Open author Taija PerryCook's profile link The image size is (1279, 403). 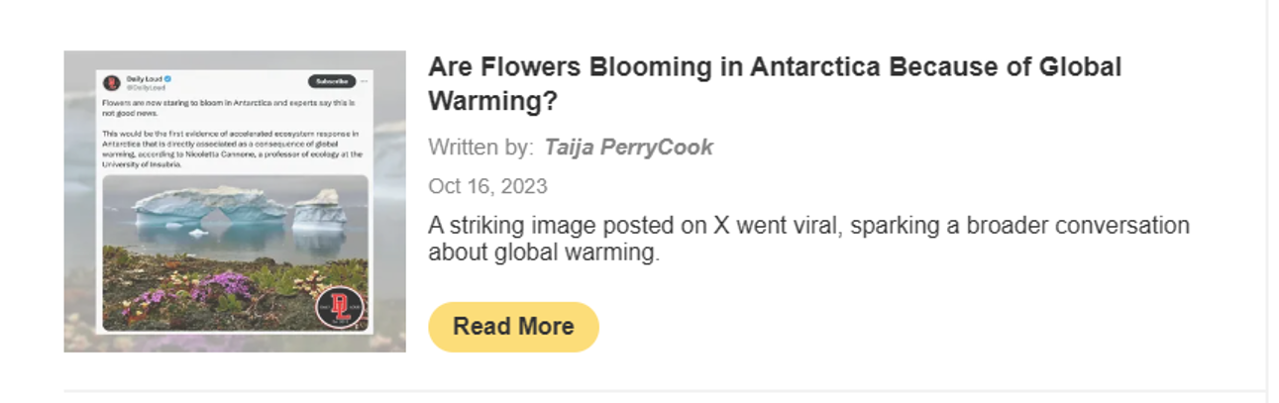pos(628,148)
